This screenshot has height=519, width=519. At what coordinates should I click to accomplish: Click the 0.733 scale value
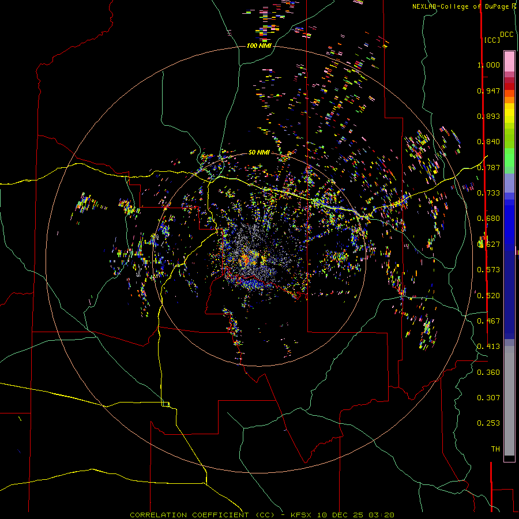(488, 193)
